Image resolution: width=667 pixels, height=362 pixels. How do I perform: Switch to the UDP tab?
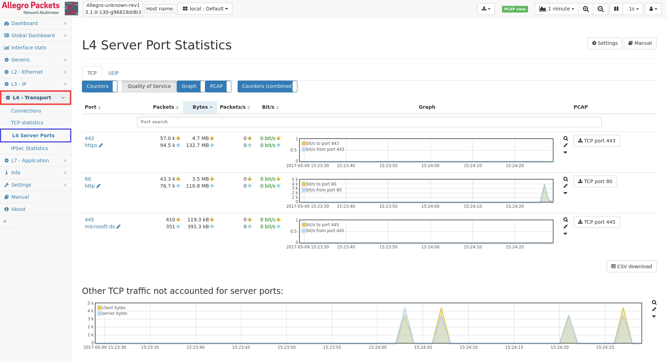coord(113,73)
